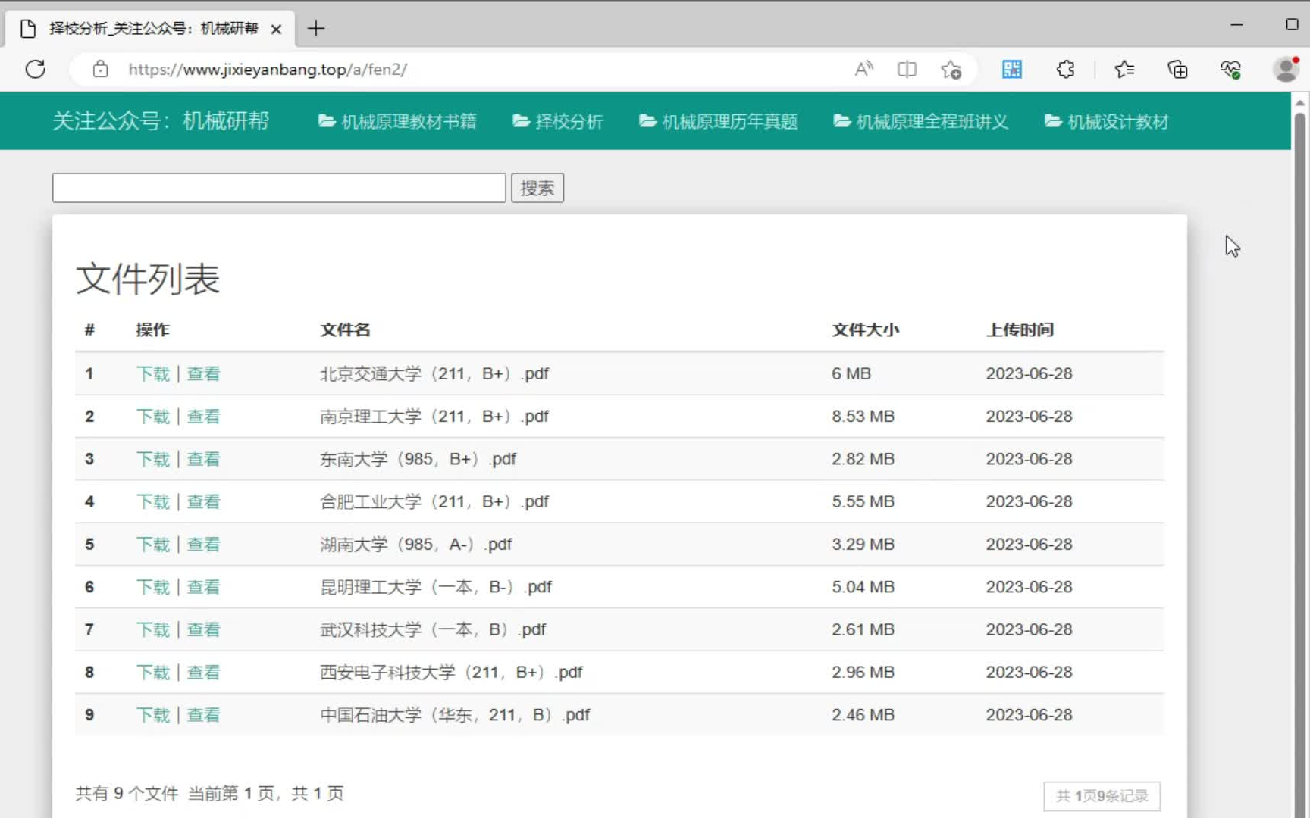
Task: Click file name 中国石油大学（华东，211，B）.pdf
Action: coord(455,715)
